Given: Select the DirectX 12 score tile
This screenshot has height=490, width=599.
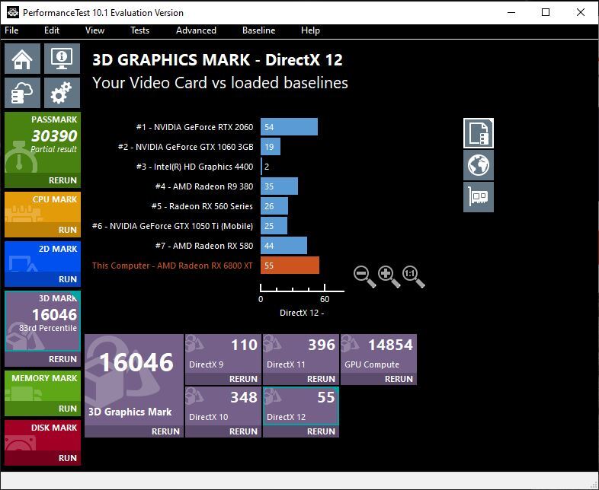Looking at the screenshot, I should coord(301,406).
